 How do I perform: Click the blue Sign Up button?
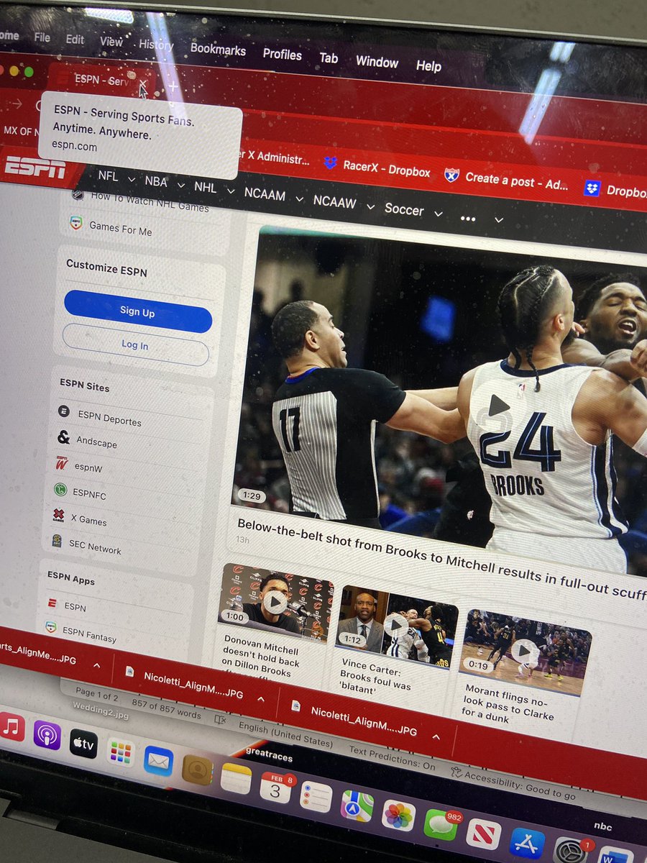(137, 311)
